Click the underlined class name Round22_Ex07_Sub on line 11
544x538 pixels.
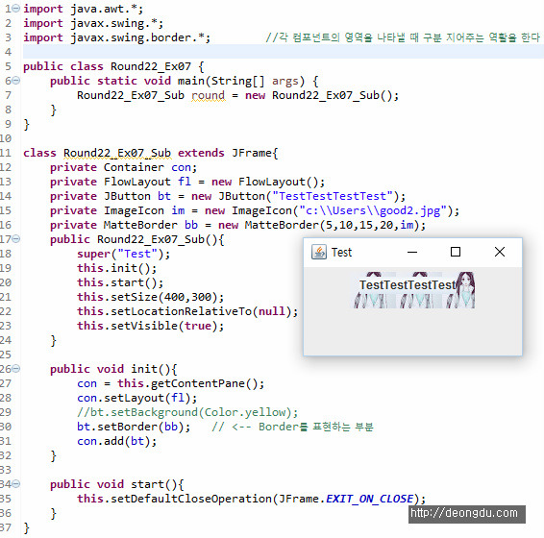[x=117, y=153]
